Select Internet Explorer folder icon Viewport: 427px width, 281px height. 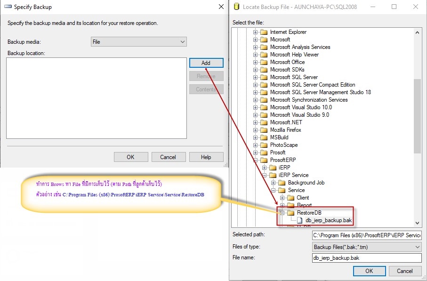click(x=264, y=32)
